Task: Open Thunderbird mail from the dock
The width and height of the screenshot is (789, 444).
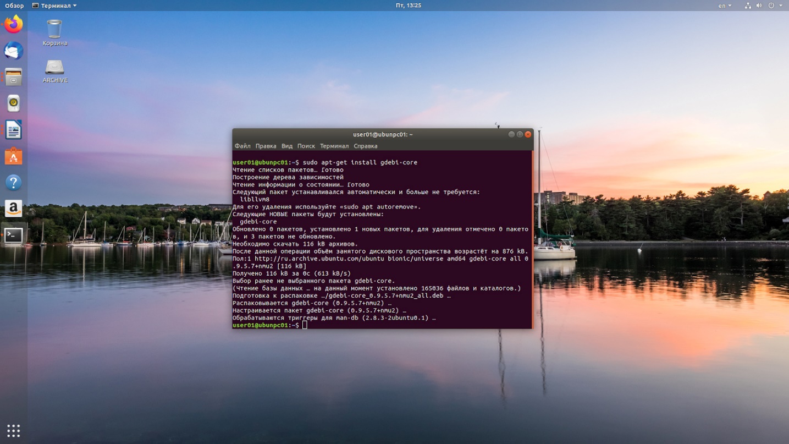Action: pos(14,51)
